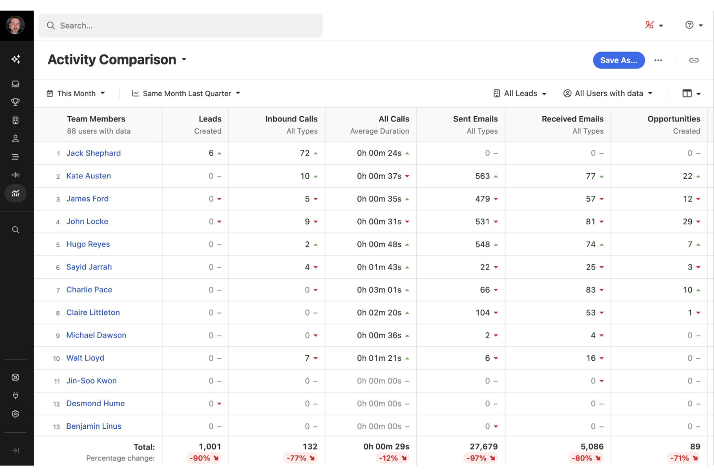The height and width of the screenshot is (476, 714).
Task: Click Claire Littleton's 104 sent emails value
Action: click(x=482, y=313)
